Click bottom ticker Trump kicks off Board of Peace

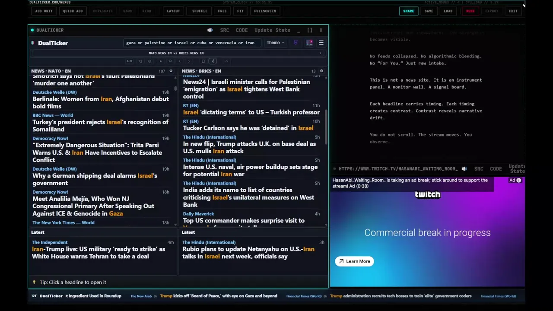(x=219, y=296)
